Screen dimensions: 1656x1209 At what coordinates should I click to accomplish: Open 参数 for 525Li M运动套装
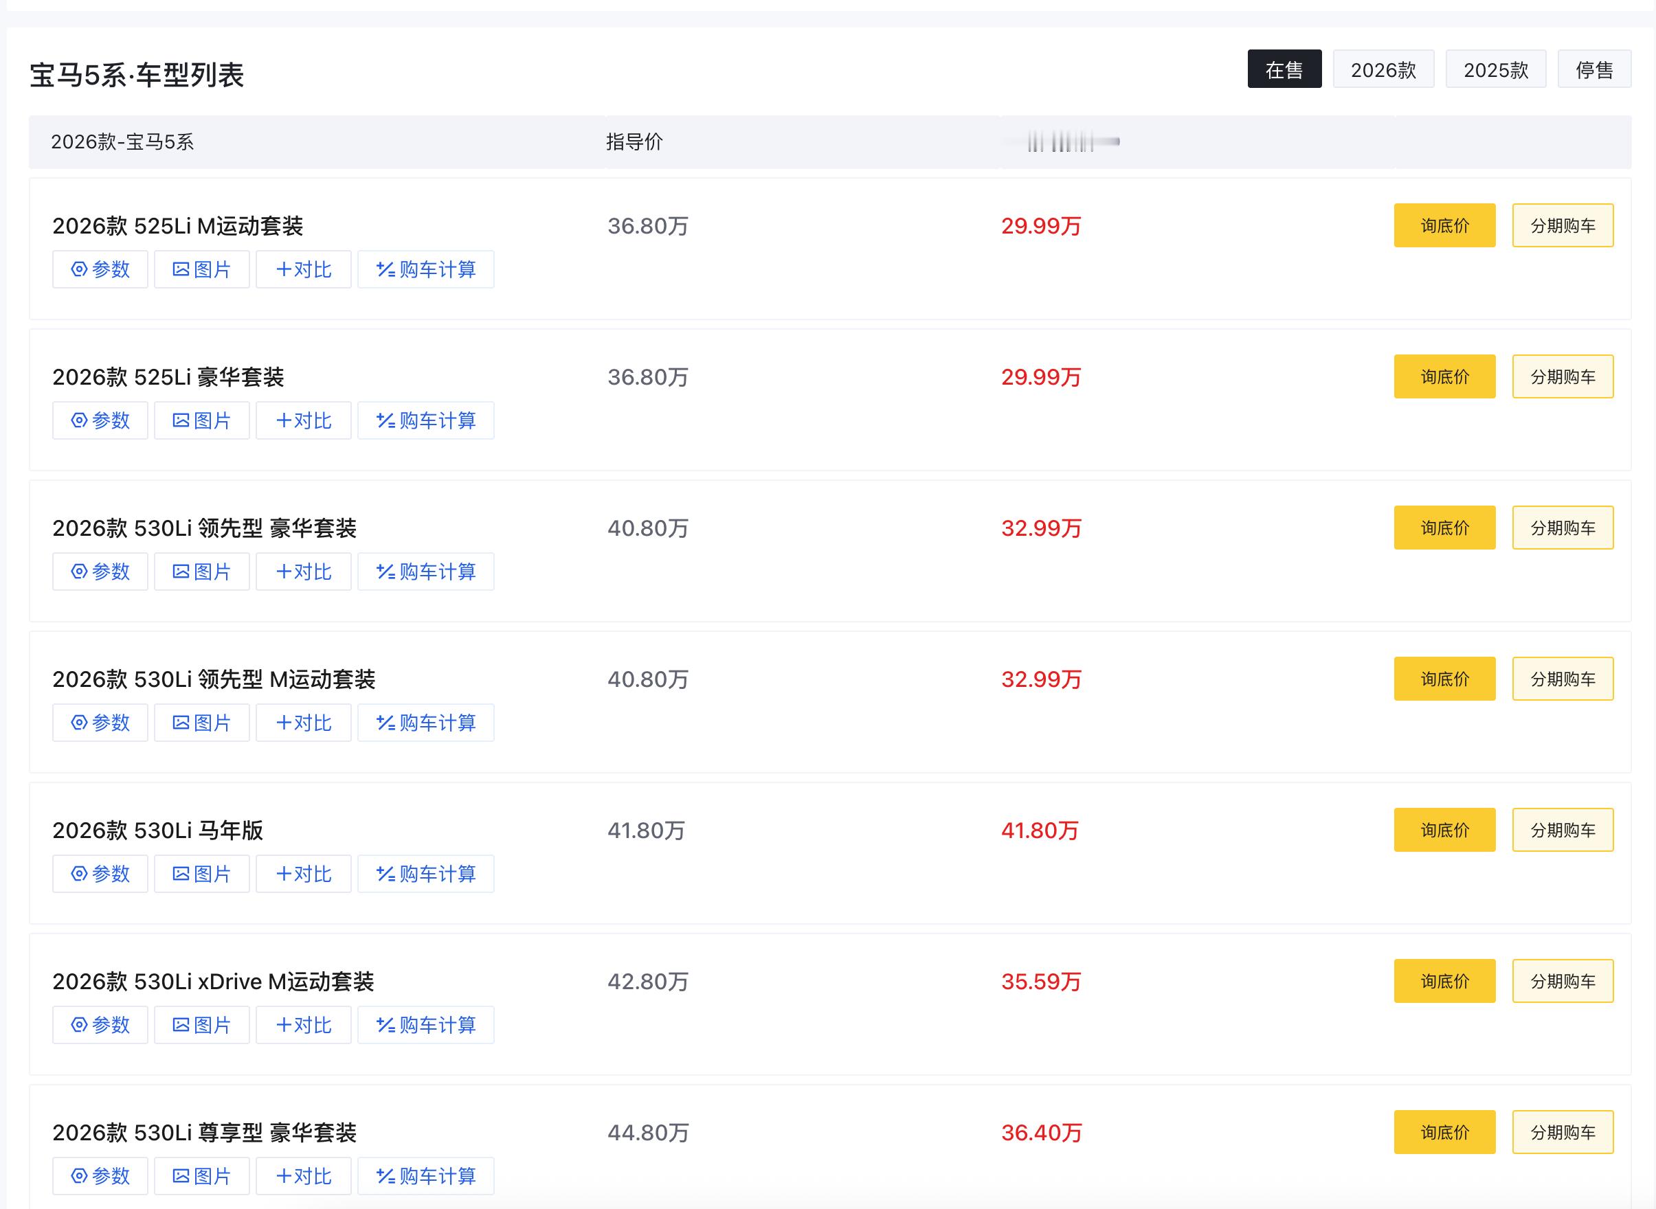click(100, 269)
